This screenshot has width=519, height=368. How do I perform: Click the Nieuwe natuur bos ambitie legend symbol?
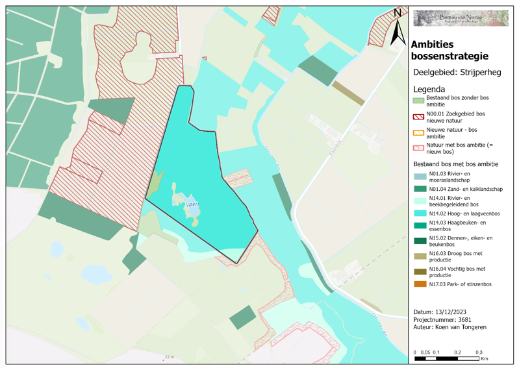[418, 131]
